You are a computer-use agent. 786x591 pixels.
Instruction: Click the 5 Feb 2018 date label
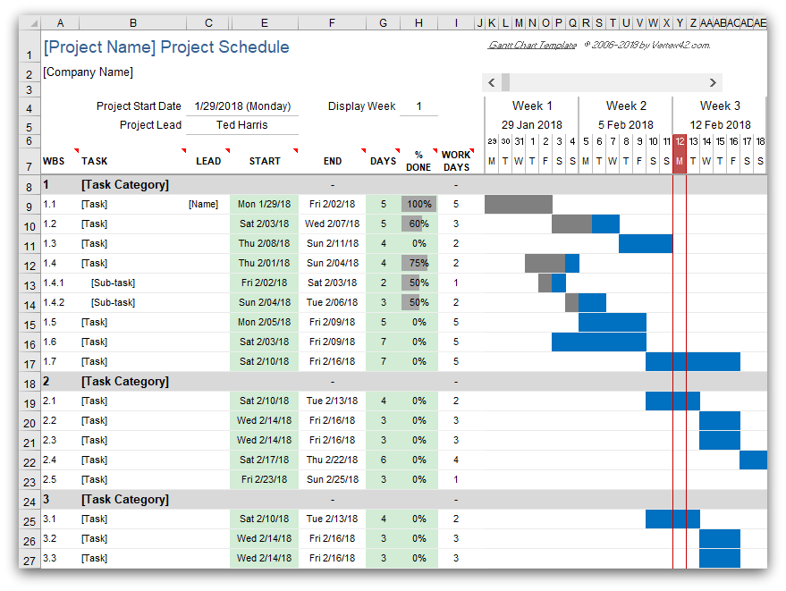click(x=626, y=125)
